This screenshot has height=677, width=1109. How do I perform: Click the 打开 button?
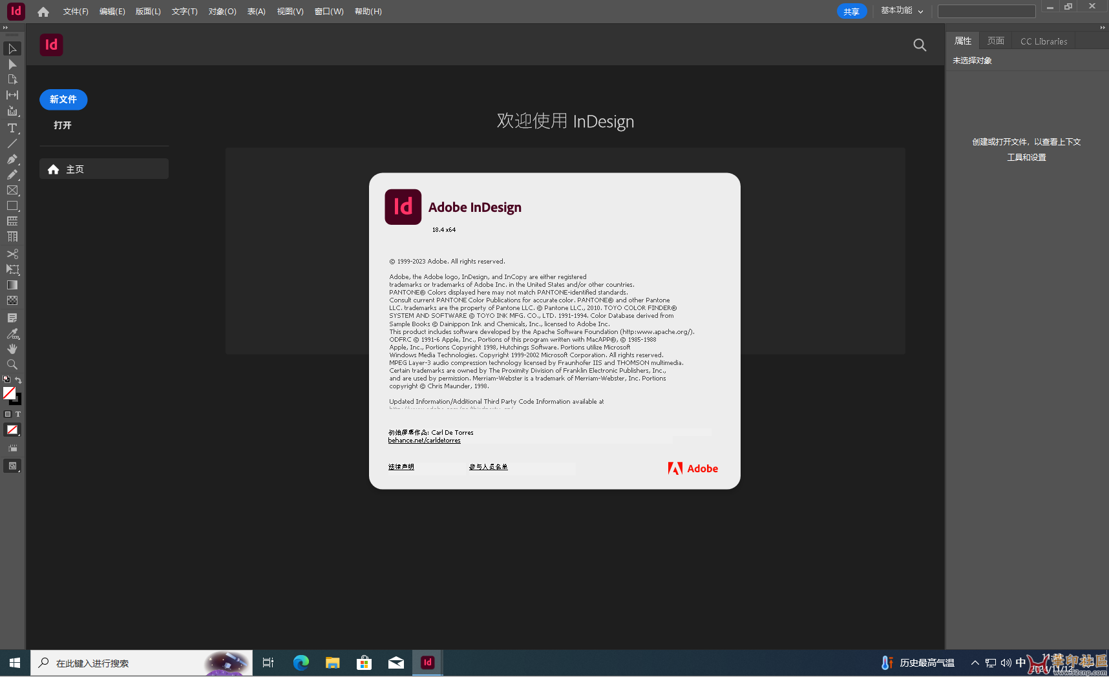point(63,125)
